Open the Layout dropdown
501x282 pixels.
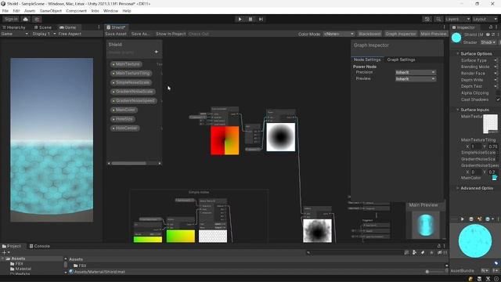[485, 19]
